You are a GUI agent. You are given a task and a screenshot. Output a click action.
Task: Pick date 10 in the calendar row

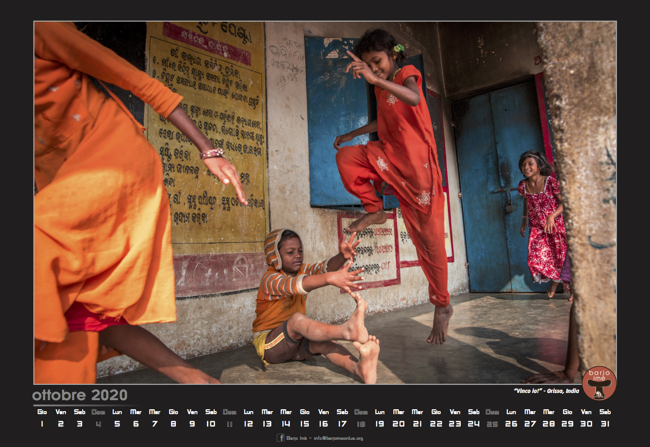211,424
